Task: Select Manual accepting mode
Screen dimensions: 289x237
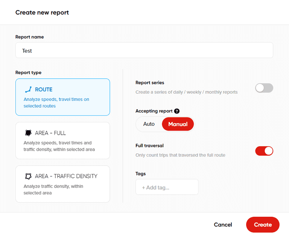Action: pyautogui.click(x=178, y=124)
